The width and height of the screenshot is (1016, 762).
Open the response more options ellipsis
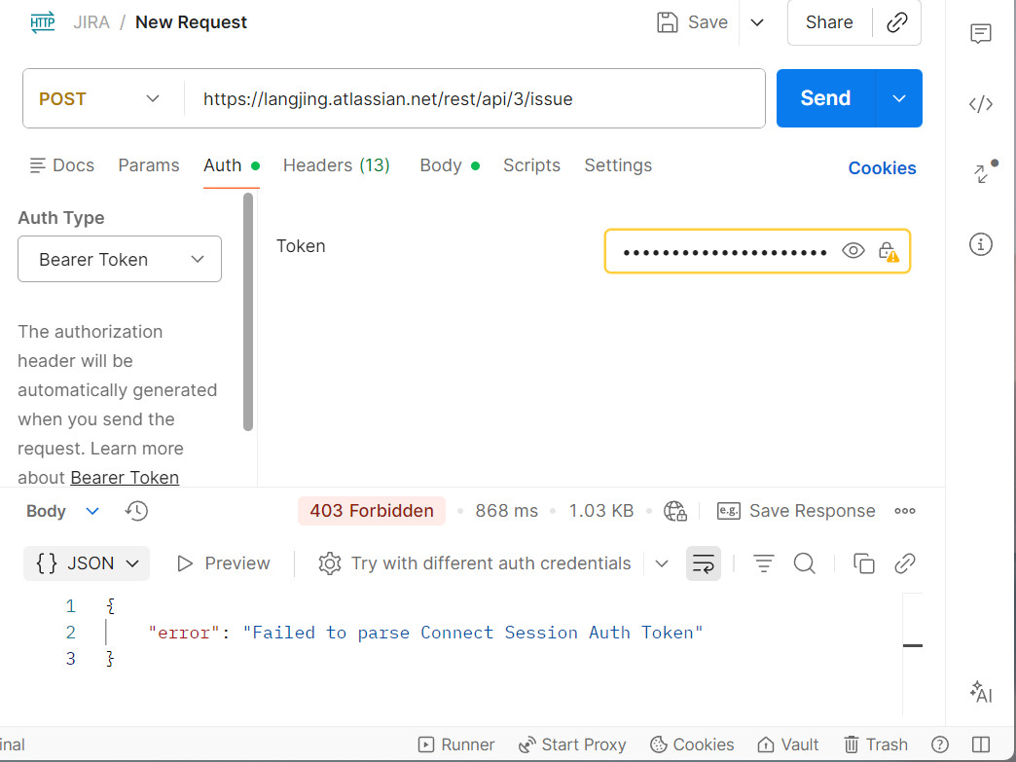point(904,511)
